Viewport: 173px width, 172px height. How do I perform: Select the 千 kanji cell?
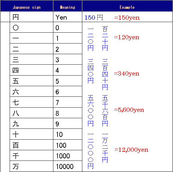pos(31,155)
